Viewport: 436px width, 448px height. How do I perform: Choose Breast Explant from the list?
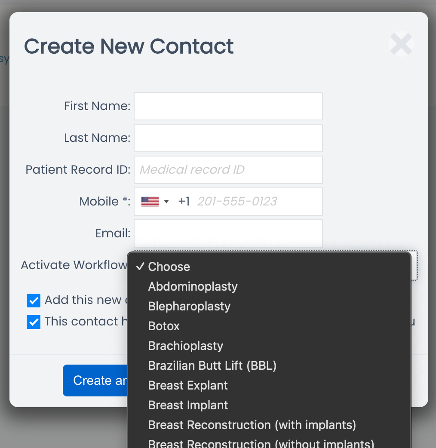point(188,385)
